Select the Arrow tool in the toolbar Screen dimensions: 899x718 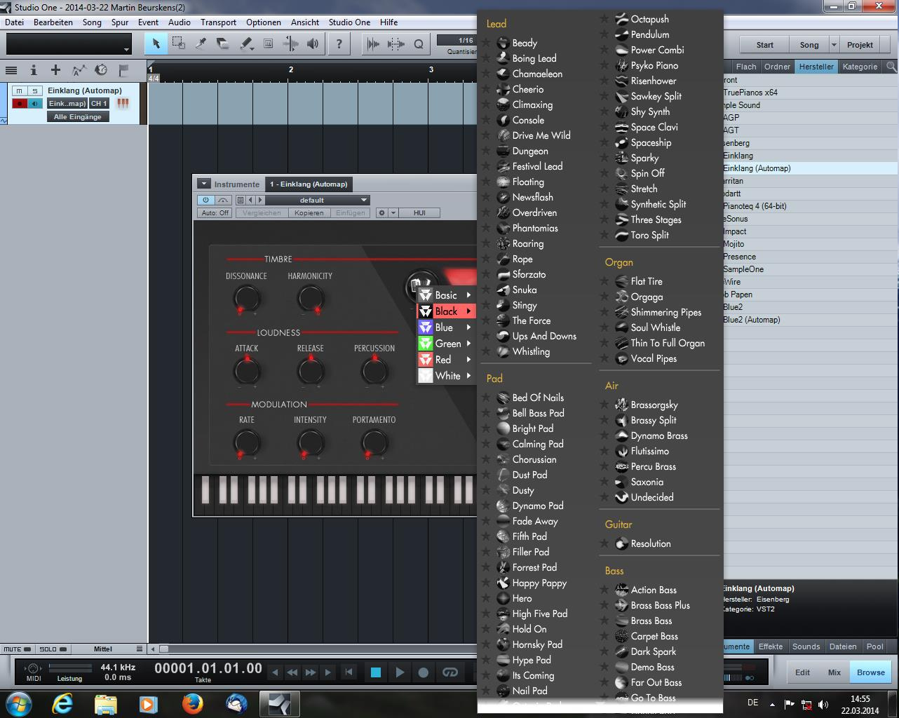(156, 44)
